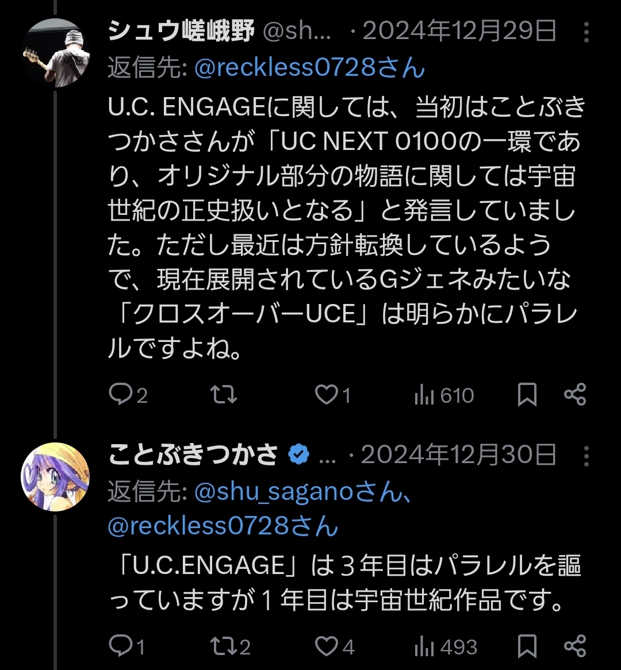Share ことぶきつかさ's tweet

coord(574,646)
